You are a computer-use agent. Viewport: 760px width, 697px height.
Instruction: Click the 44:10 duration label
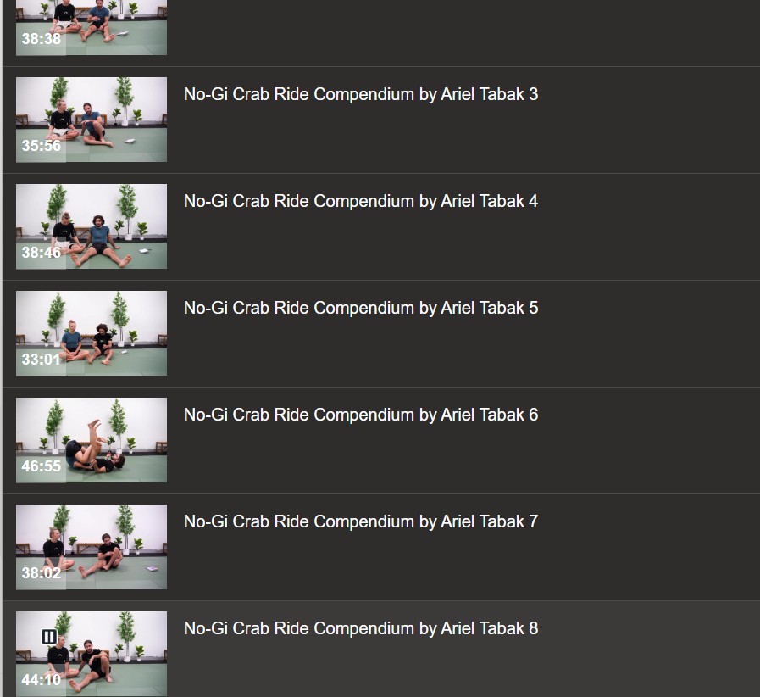[42, 680]
